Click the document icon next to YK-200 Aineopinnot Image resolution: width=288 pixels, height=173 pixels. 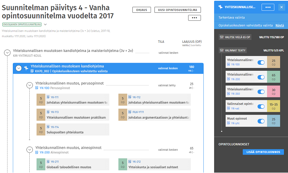[37, 153]
